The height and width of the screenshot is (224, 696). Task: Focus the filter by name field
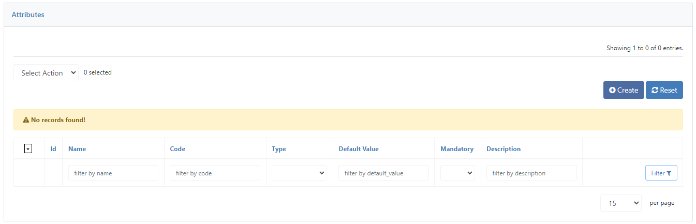(113, 173)
